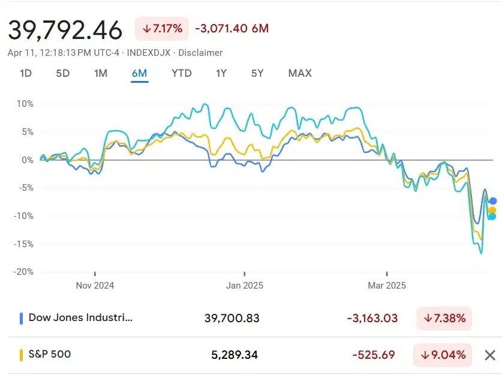Click the INDEXDJX exchange label

149,53
